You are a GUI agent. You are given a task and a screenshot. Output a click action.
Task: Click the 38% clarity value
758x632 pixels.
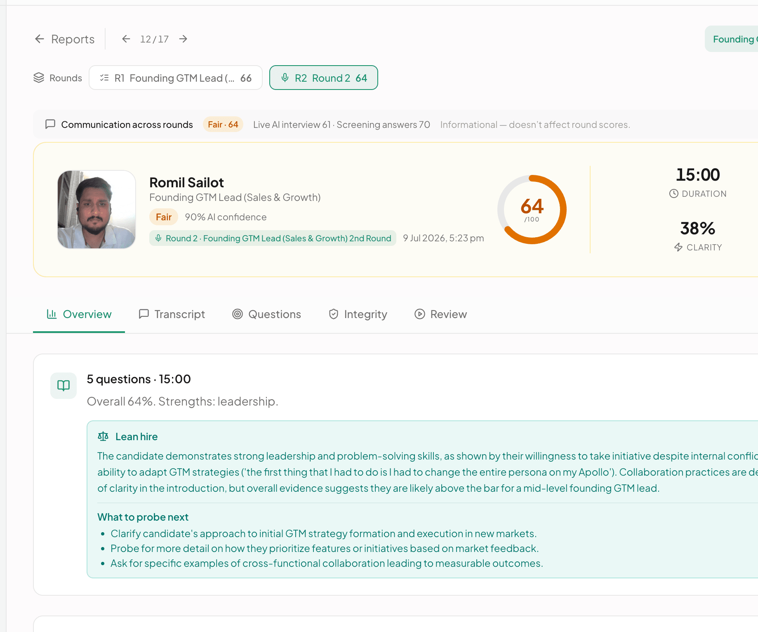698,229
